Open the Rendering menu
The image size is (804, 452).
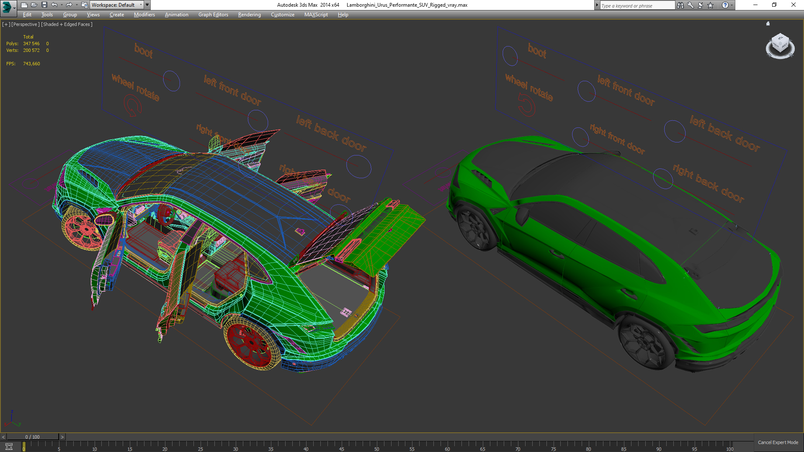coord(250,15)
